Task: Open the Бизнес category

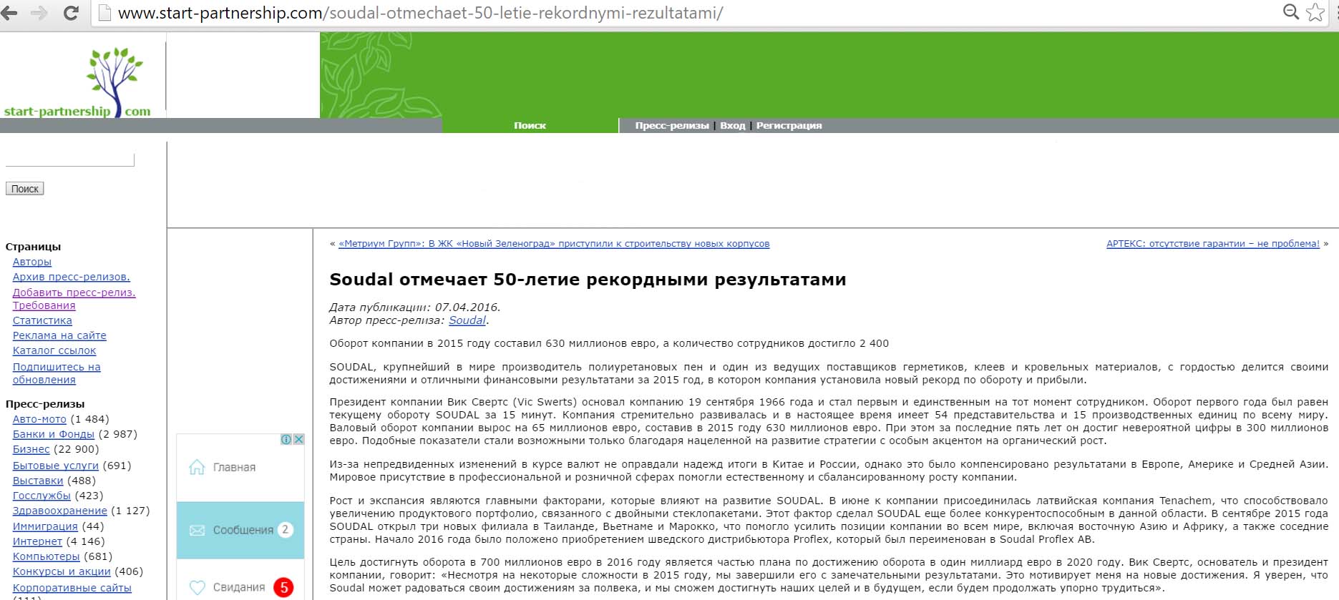Action: pos(31,449)
